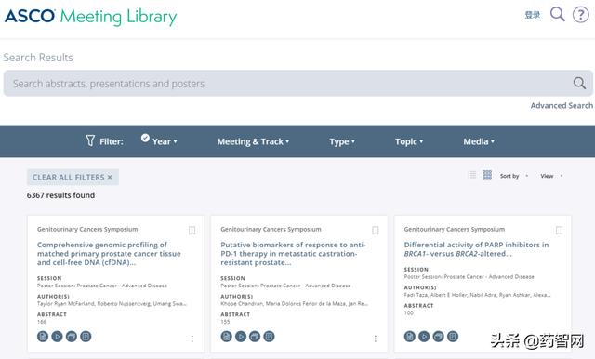Screen dimensions: 595x359
Task: Open Comprehensive genomic profiling abstract title
Action: (x=109, y=254)
